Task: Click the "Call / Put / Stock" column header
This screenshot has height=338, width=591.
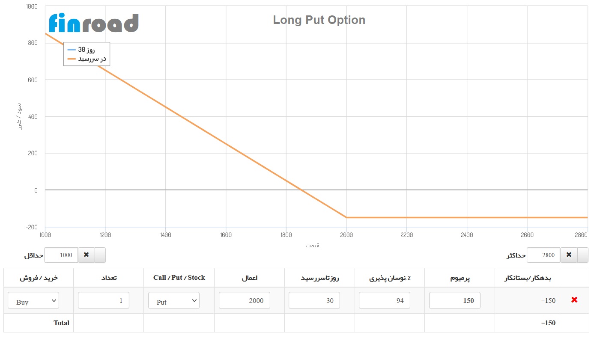Action: (179, 278)
